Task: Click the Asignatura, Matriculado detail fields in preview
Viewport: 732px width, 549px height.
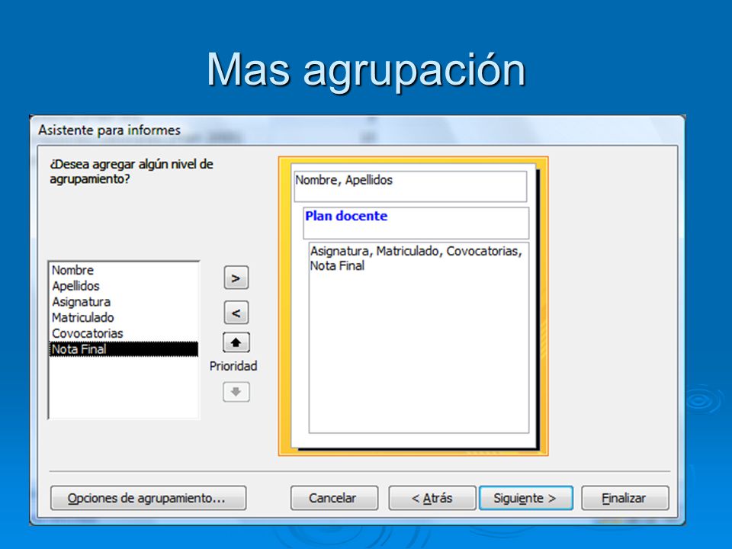Action: click(419, 338)
